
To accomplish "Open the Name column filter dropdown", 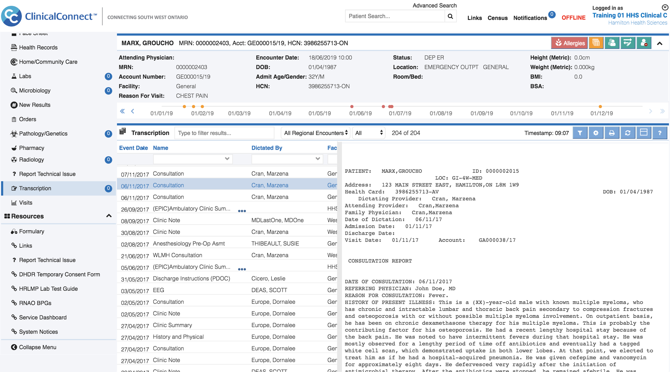I will click(193, 159).
